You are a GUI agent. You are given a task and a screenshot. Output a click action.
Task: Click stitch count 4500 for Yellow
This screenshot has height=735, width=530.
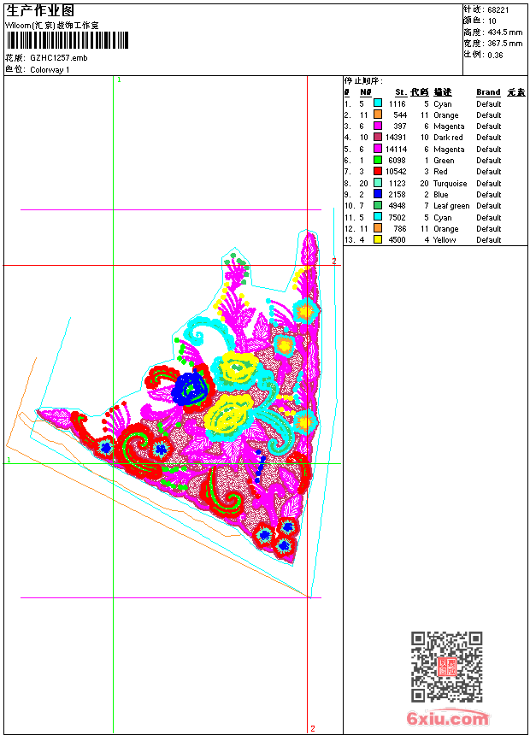coord(397,240)
